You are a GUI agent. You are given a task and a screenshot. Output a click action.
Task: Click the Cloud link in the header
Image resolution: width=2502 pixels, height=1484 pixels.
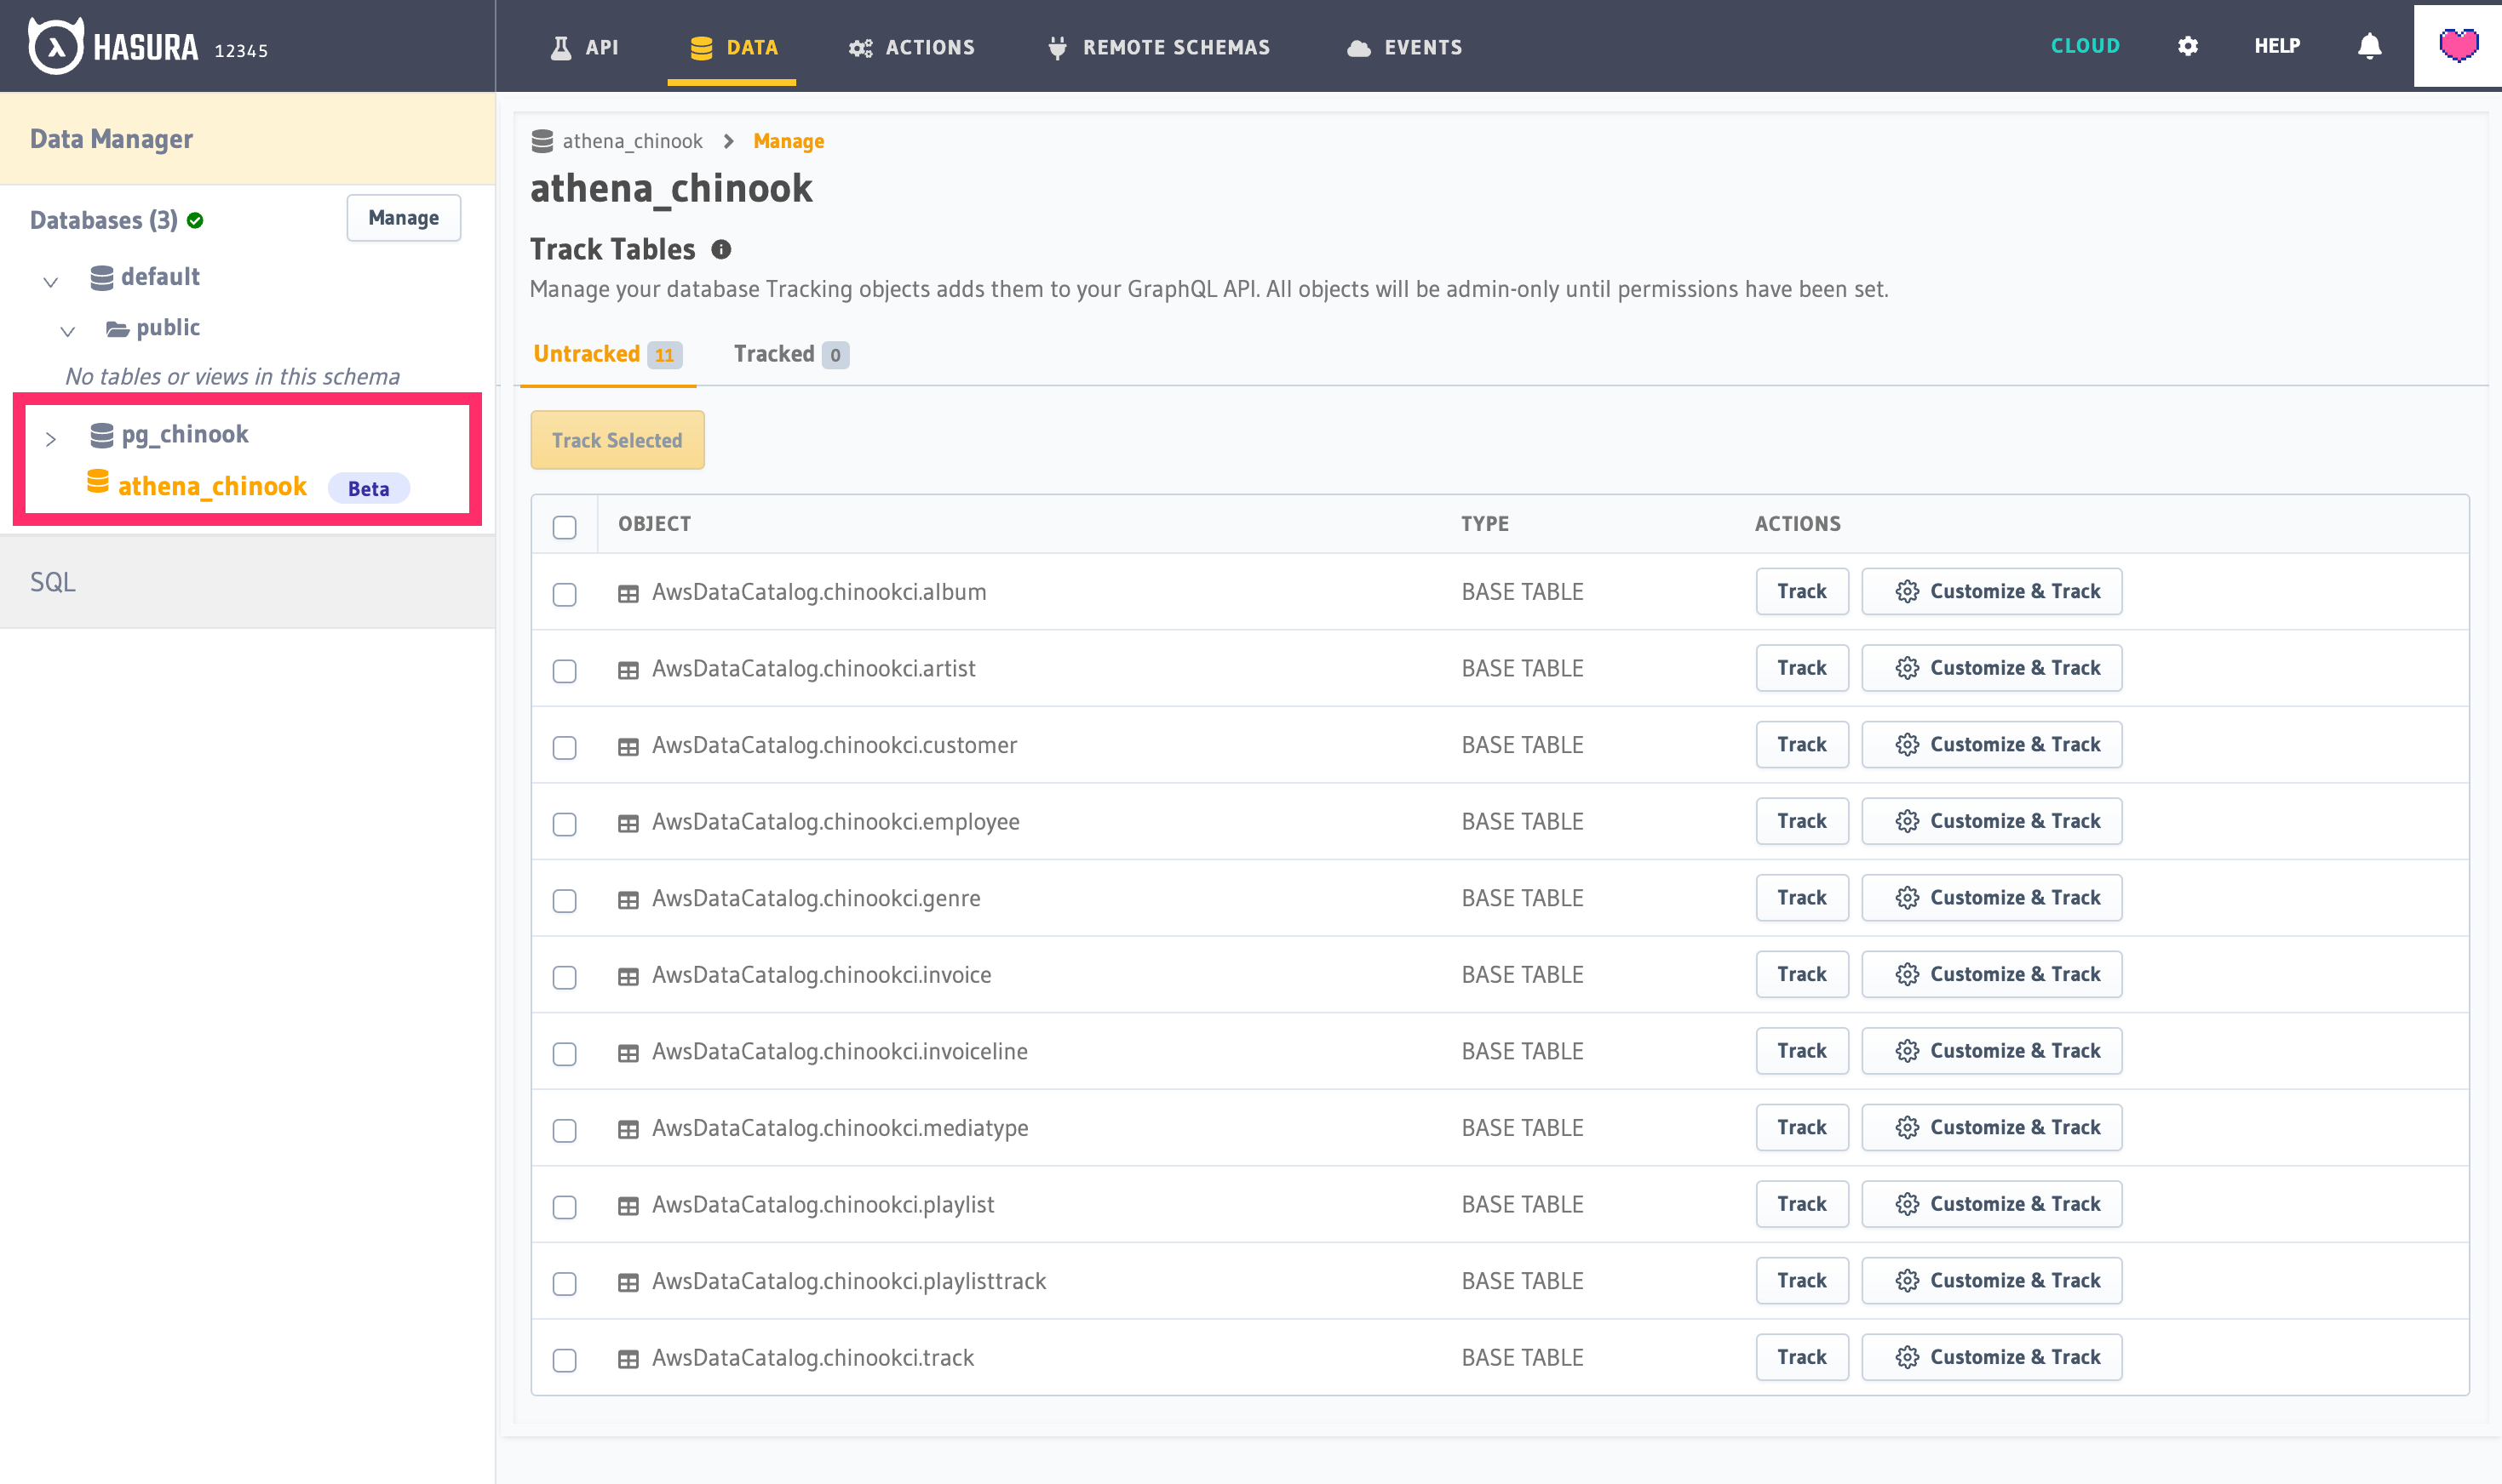point(2085,46)
